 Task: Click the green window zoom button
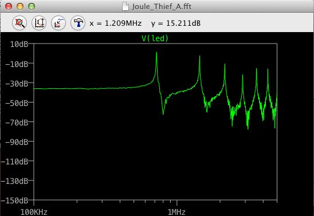coord(32,6)
